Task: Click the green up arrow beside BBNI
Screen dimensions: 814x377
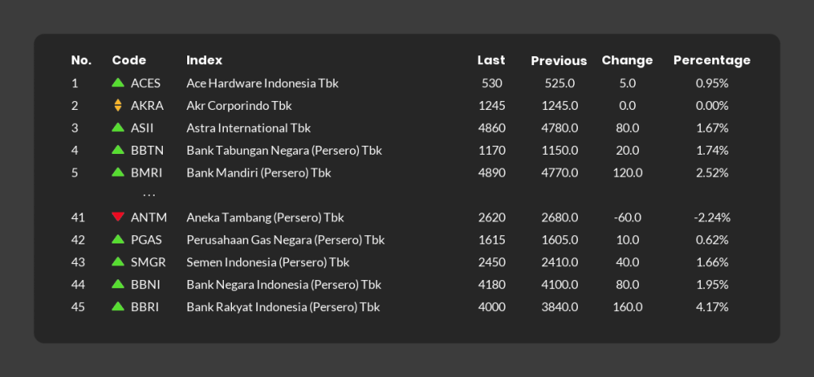Action: (x=118, y=283)
